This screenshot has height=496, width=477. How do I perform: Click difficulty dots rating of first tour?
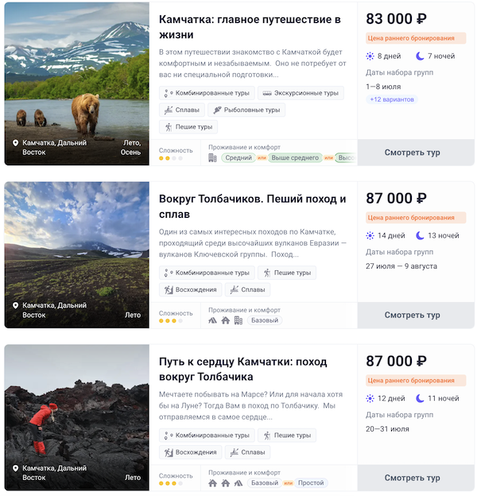[170, 158]
